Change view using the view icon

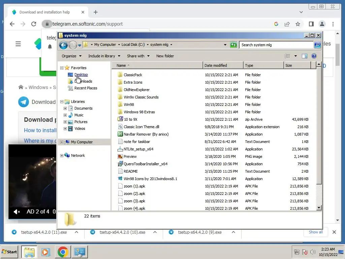tap(287, 56)
